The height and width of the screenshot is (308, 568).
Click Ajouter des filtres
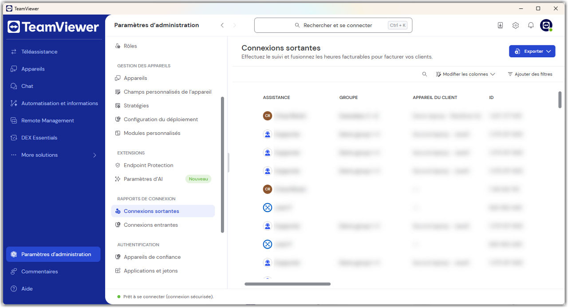click(530, 74)
